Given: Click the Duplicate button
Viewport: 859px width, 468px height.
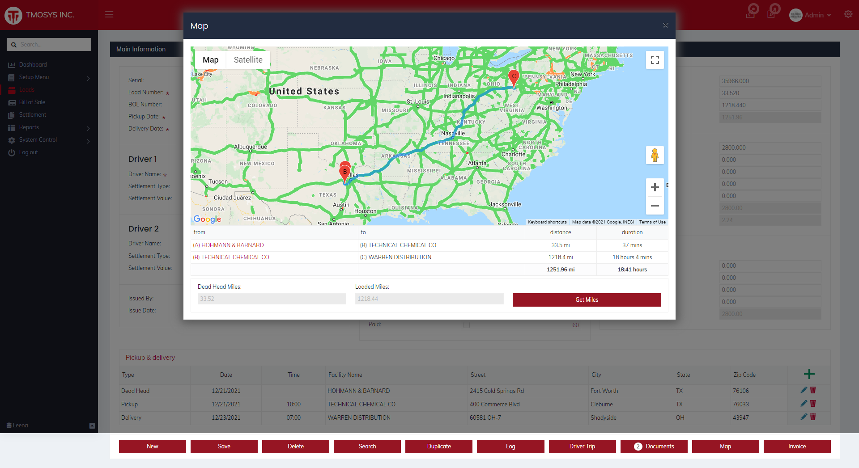Looking at the screenshot, I should (x=439, y=447).
